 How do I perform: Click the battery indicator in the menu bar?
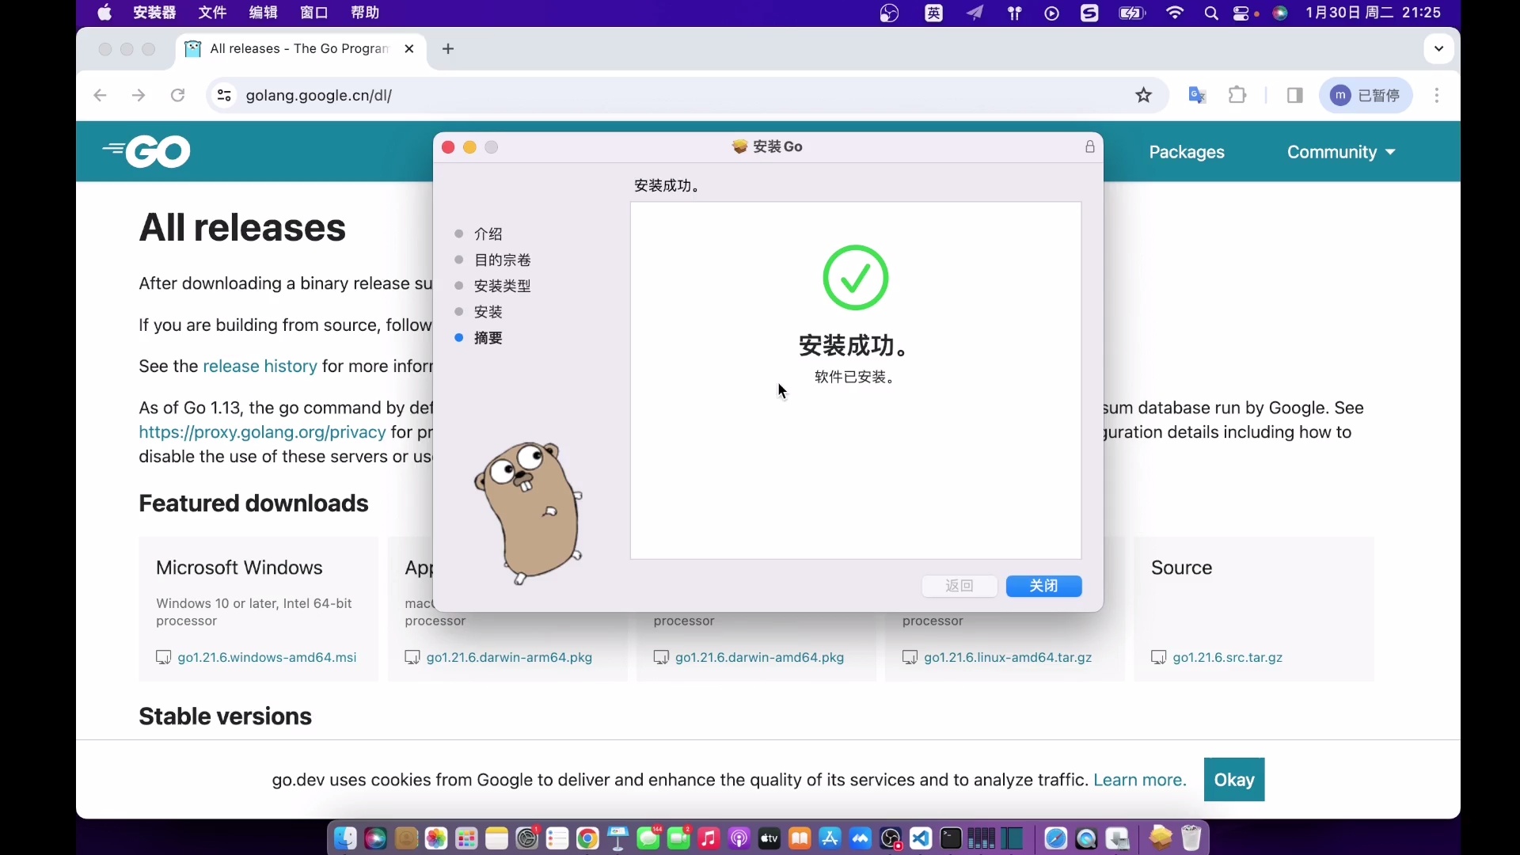pos(1130,13)
